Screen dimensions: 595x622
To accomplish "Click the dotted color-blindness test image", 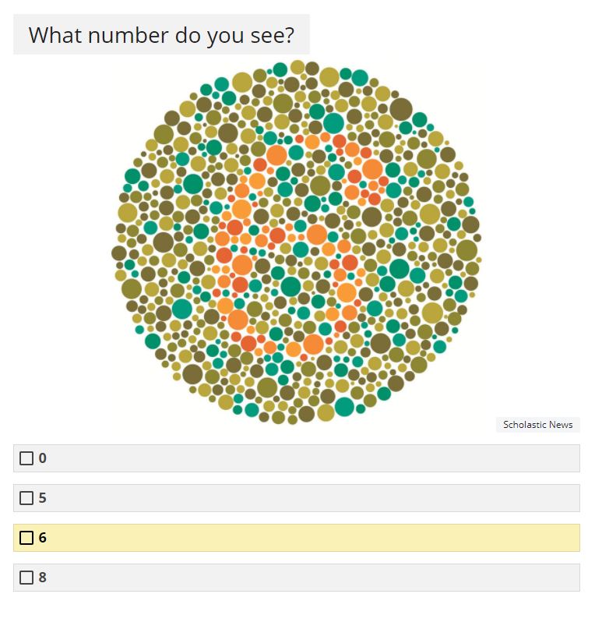I will 297,242.
